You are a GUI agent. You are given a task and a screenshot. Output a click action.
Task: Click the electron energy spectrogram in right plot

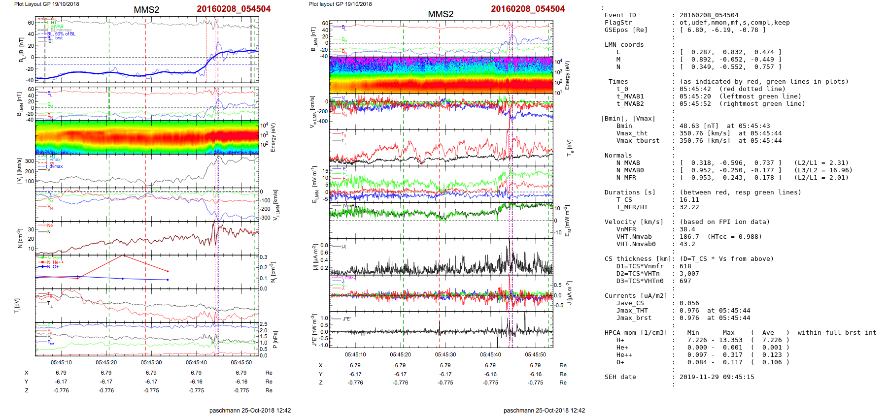(441, 75)
